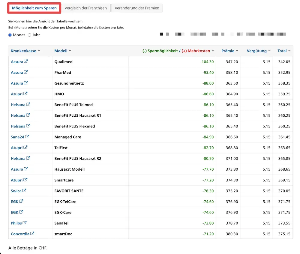
Task: Click the model name SanaTel
Action: point(61,223)
